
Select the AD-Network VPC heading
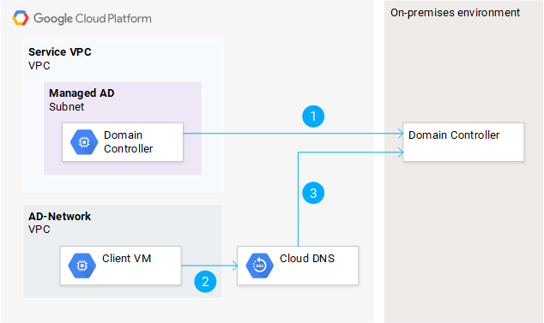pos(59,217)
